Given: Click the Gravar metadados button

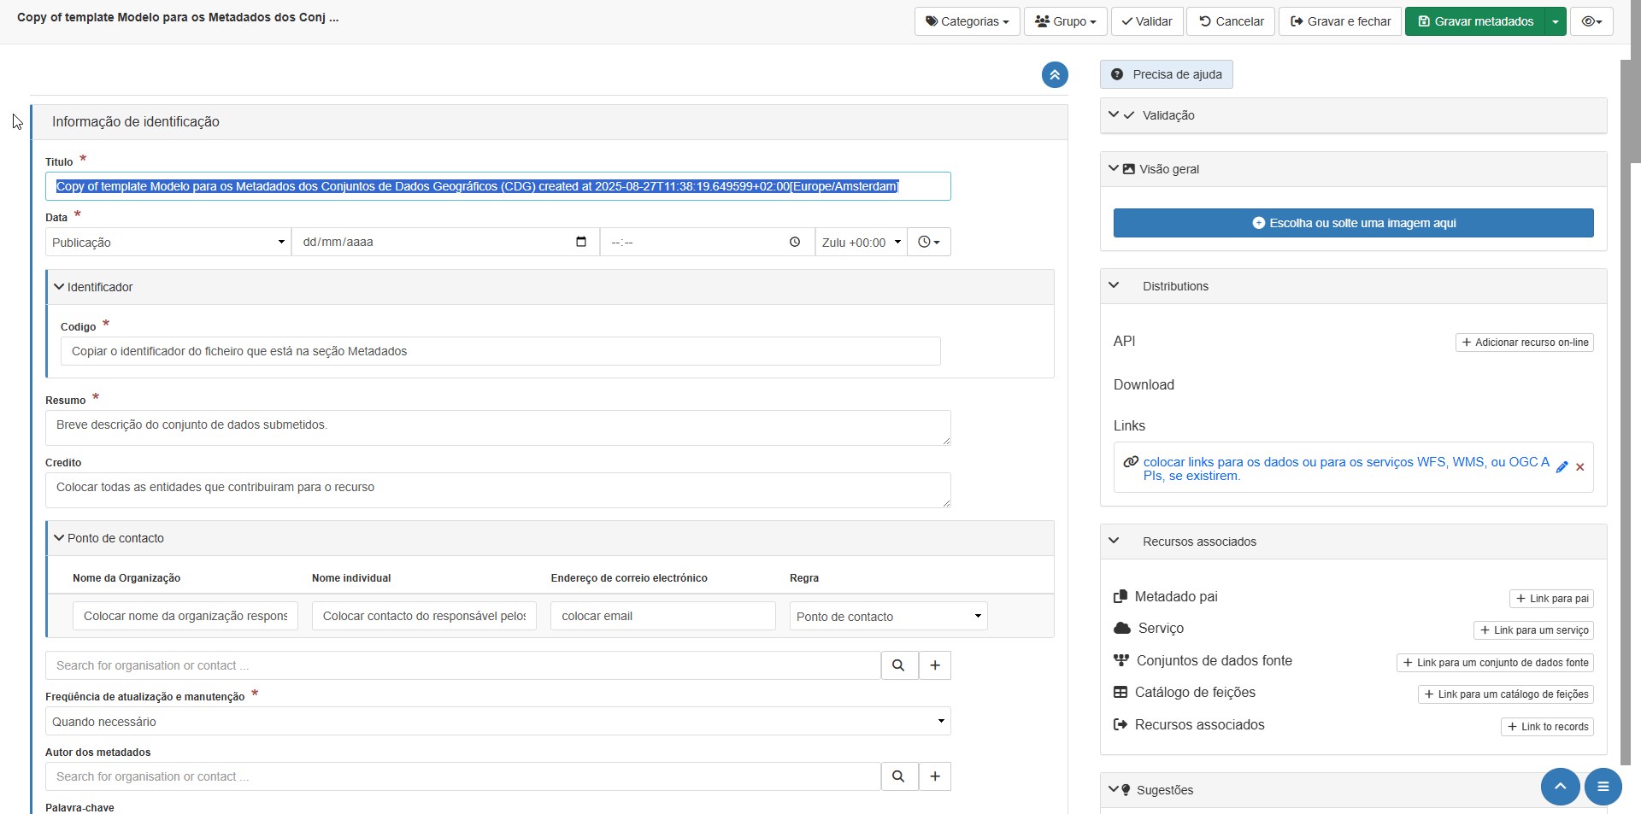Looking at the screenshot, I should [x=1474, y=21].
